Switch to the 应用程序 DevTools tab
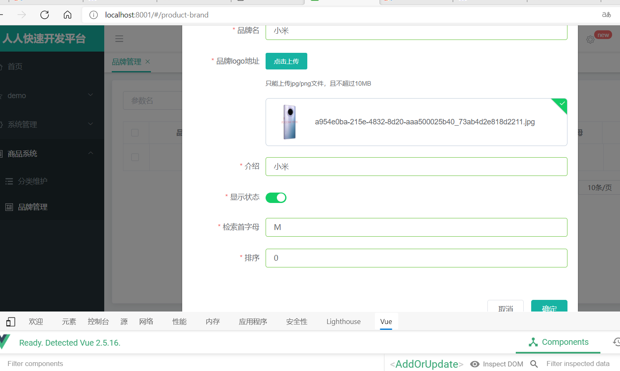 pos(253,322)
